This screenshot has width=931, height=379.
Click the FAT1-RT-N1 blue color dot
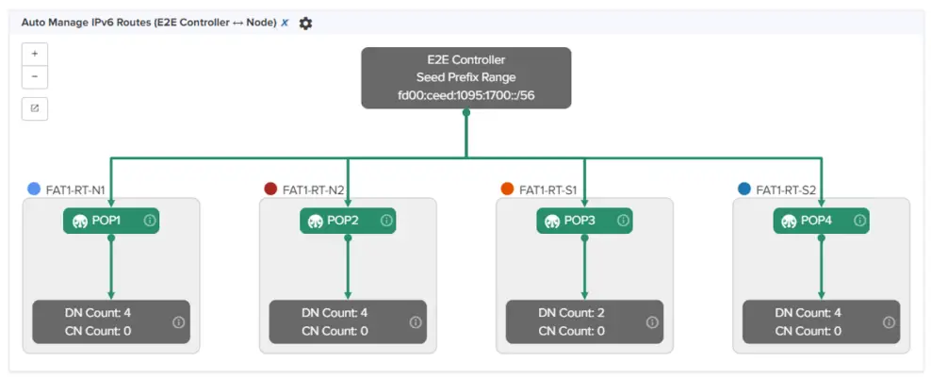(x=35, y=189)
